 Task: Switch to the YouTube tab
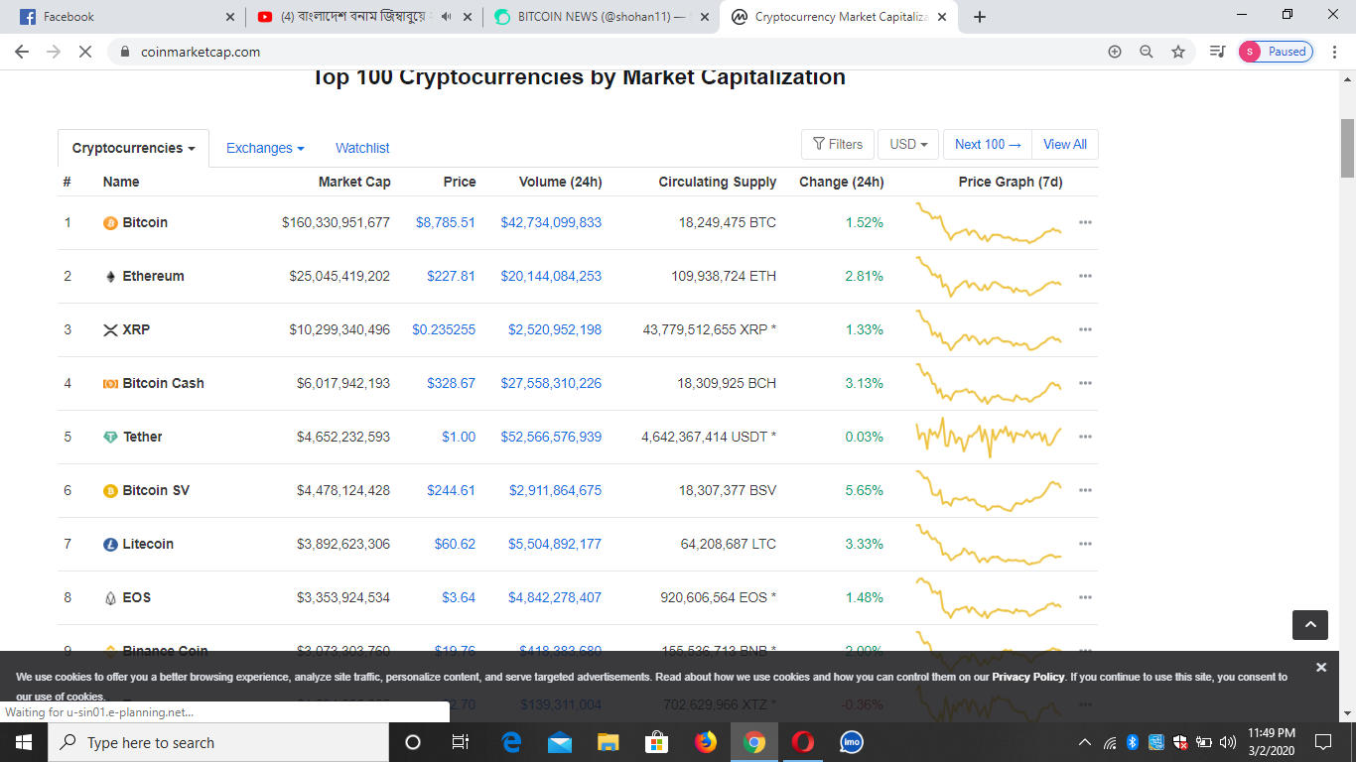363,17
